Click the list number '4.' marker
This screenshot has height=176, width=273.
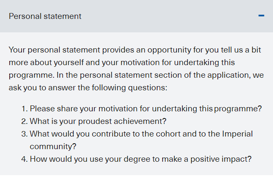[24, 159]
